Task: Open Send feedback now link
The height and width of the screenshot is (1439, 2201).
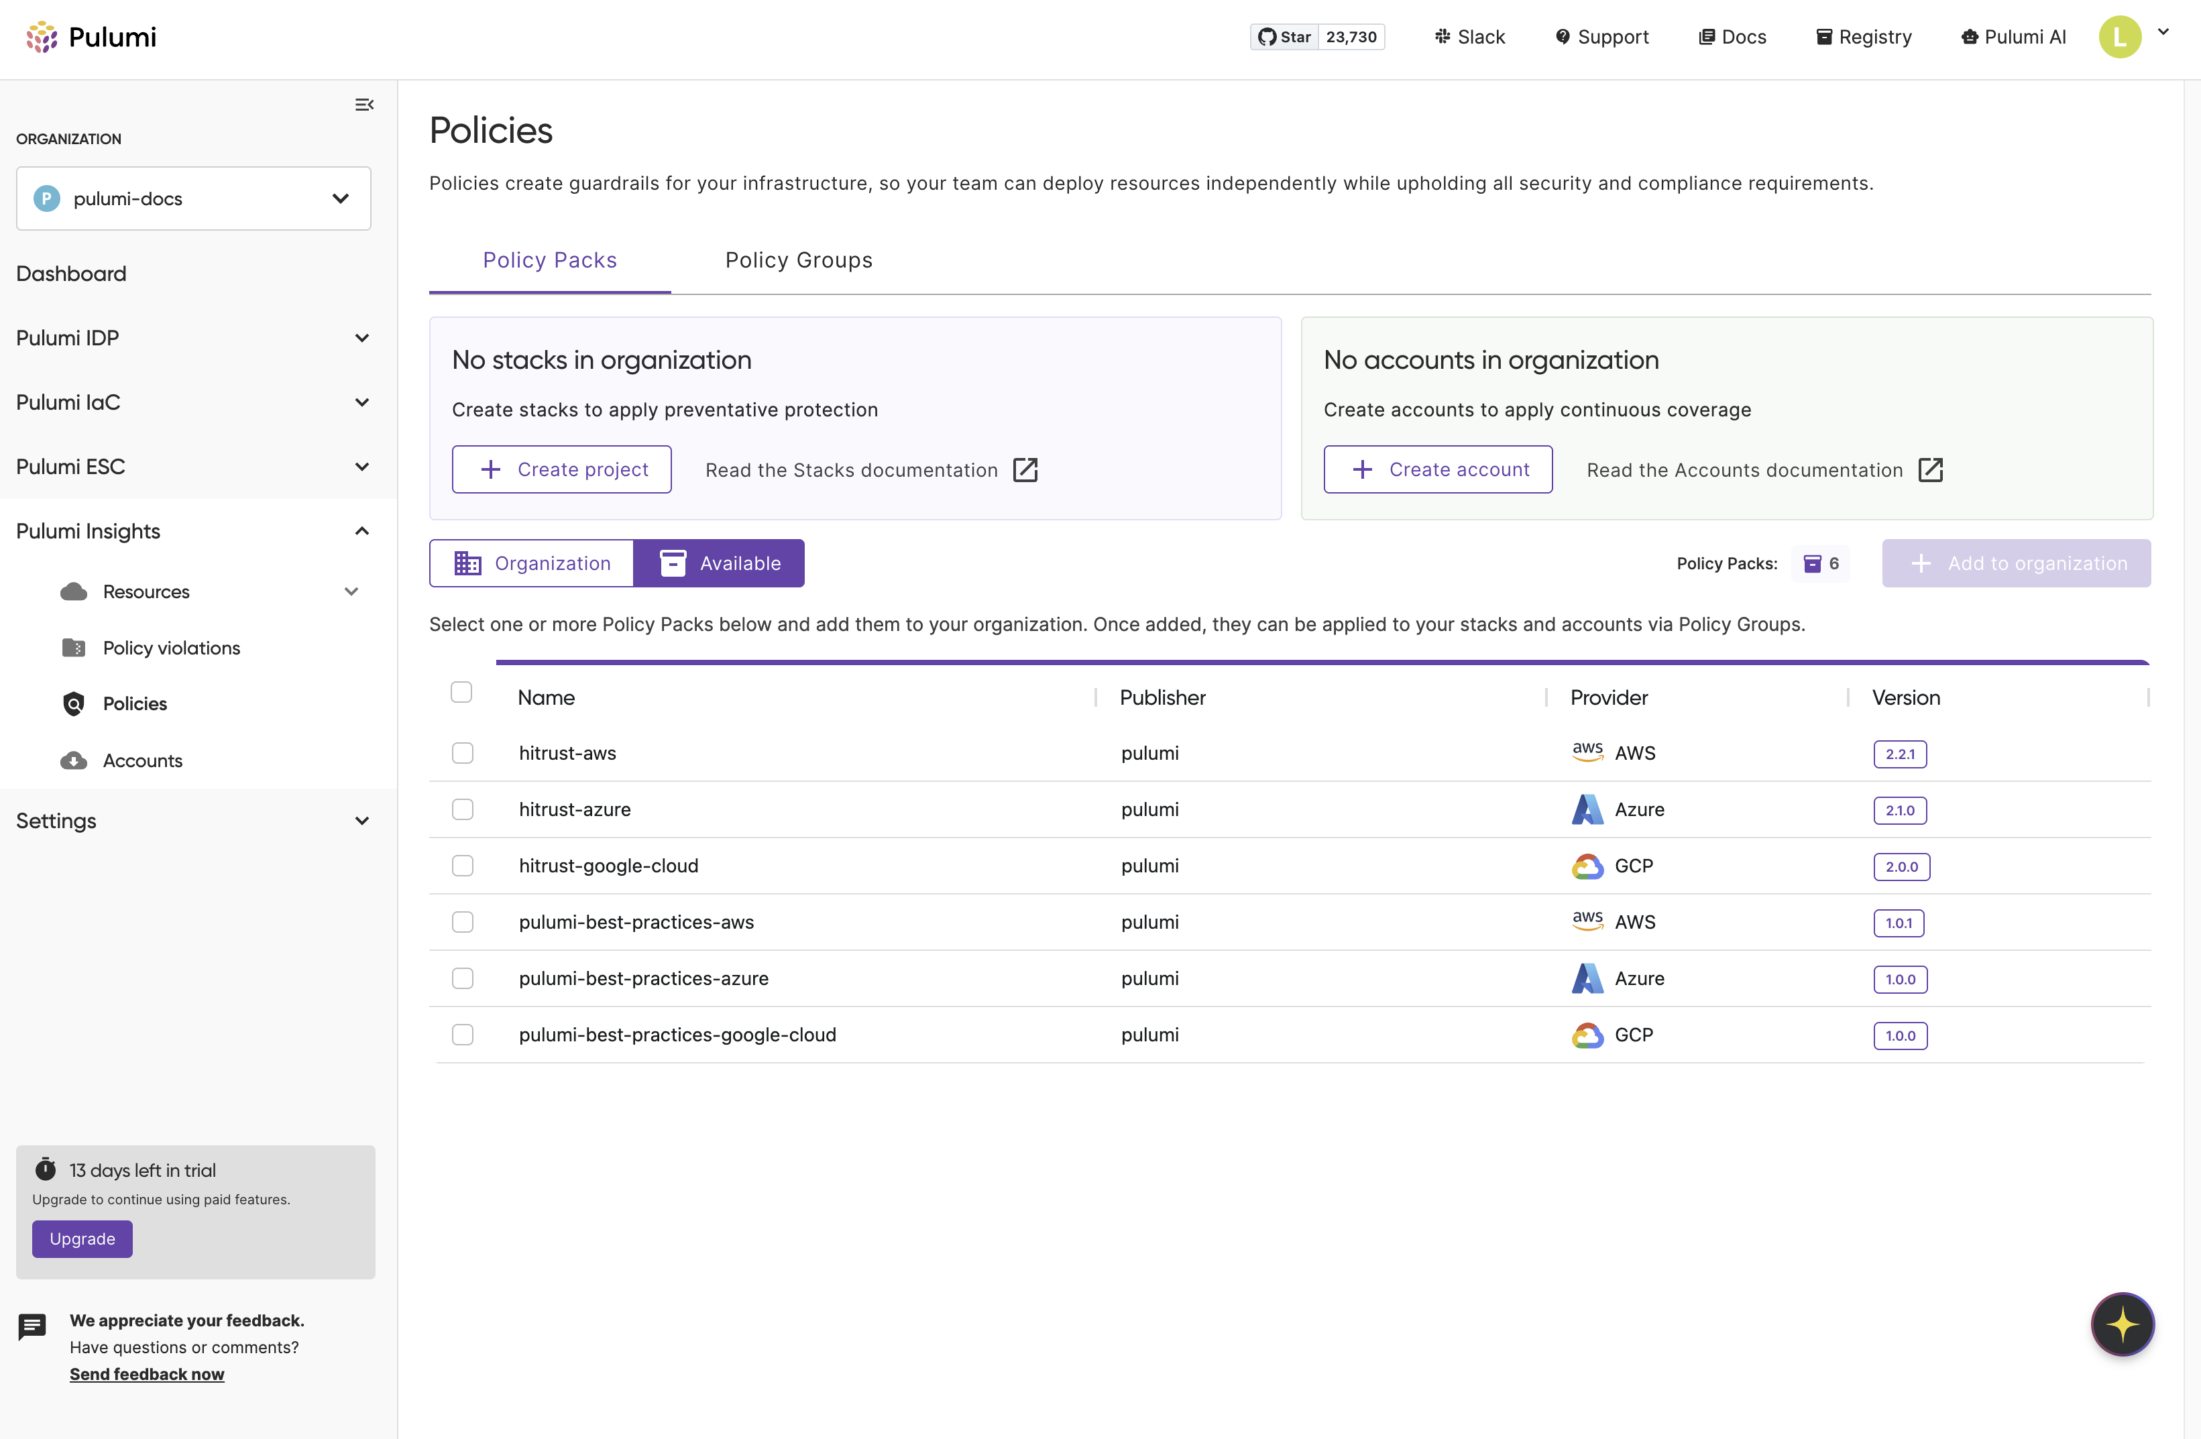Action: [x=147, y=1373]
